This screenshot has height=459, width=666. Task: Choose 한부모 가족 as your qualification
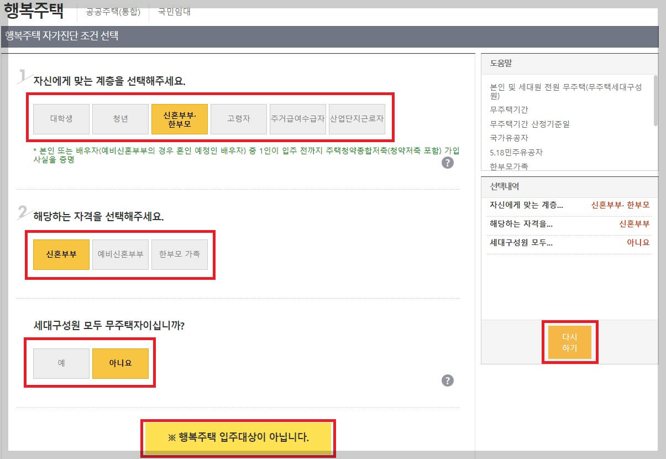pos(180,254)
